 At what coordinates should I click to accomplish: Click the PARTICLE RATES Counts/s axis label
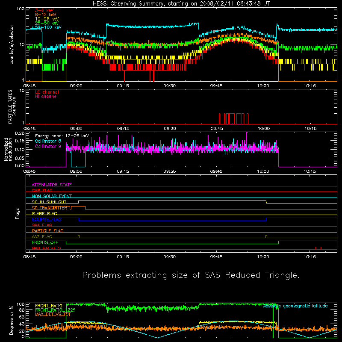[12, 107]
